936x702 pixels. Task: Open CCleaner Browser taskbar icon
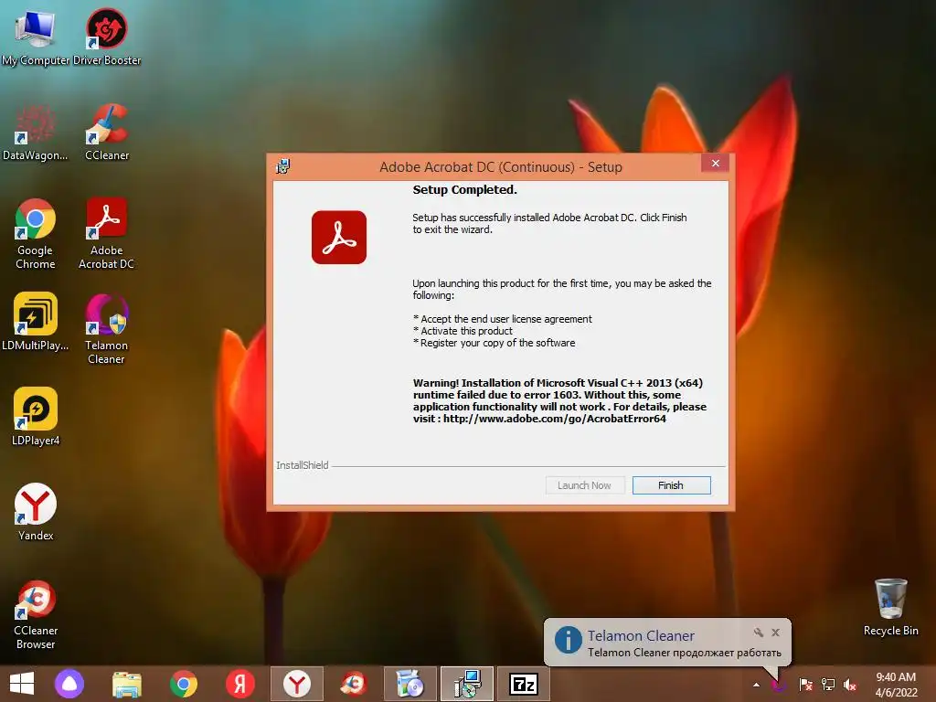(x=354, y=684)
